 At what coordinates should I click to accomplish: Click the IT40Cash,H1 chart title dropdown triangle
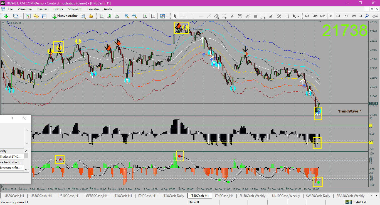click(x=3, y=23)
